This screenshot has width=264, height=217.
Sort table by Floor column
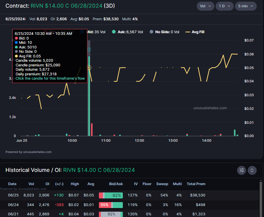(x=147, y=184)
